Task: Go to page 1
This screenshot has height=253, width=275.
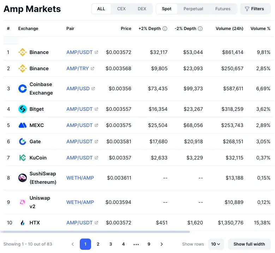Action: tap(85, 244)
